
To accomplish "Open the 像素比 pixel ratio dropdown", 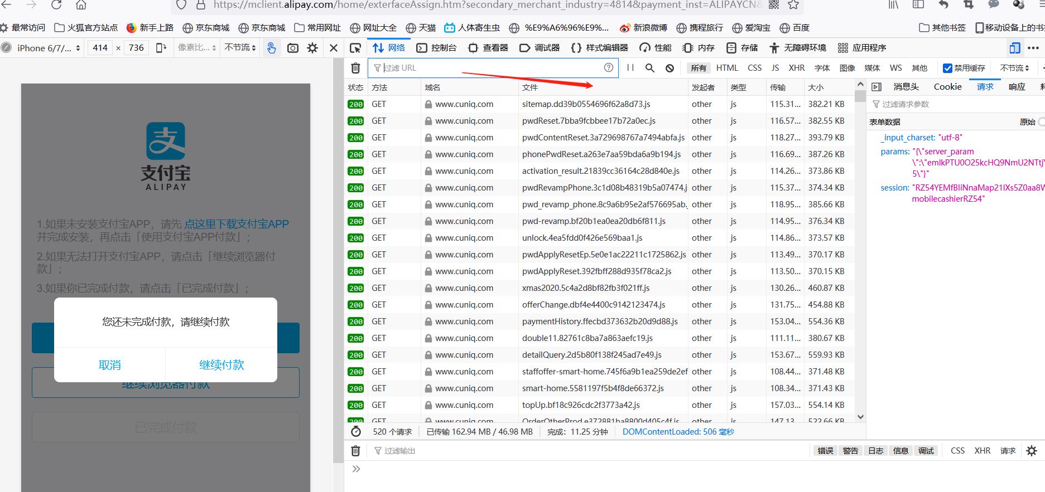I will (x=197, y=48).
